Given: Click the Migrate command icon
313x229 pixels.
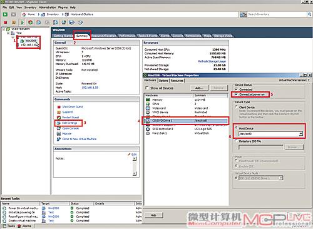Looking at the screenshot, I should click(x=59, y=134).
